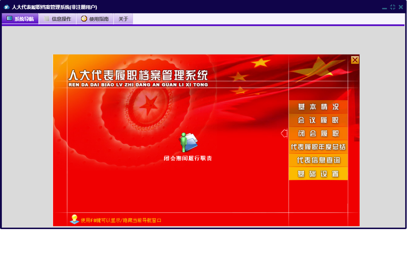
Task: Click the F8 shortcut hint text
Action: 121,220
